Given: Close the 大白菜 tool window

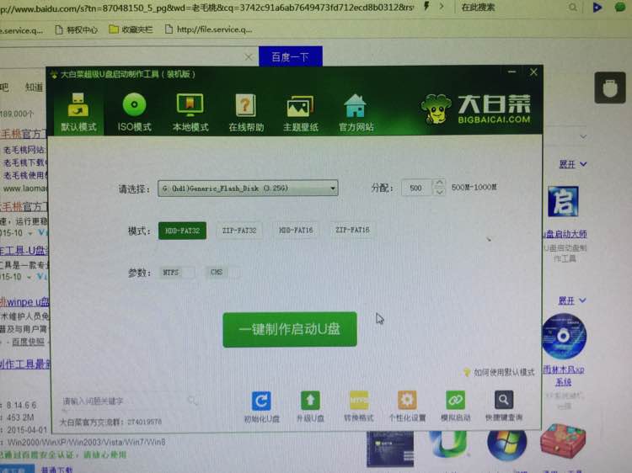Looking at the screenshot, I should (533, 72).
